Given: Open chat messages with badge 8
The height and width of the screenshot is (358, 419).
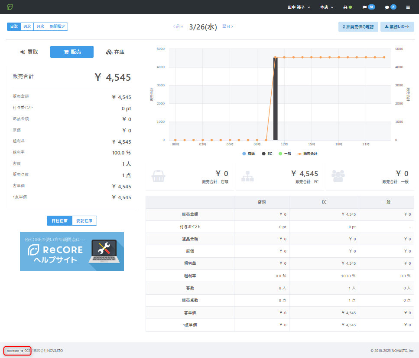Looking at the screenshot, I should tap(390, 7).
